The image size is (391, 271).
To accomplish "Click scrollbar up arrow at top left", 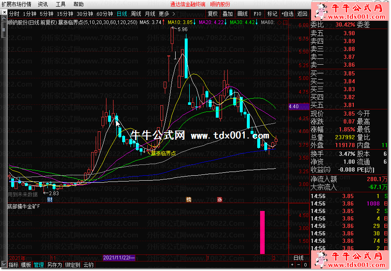I will pos(4,19).
